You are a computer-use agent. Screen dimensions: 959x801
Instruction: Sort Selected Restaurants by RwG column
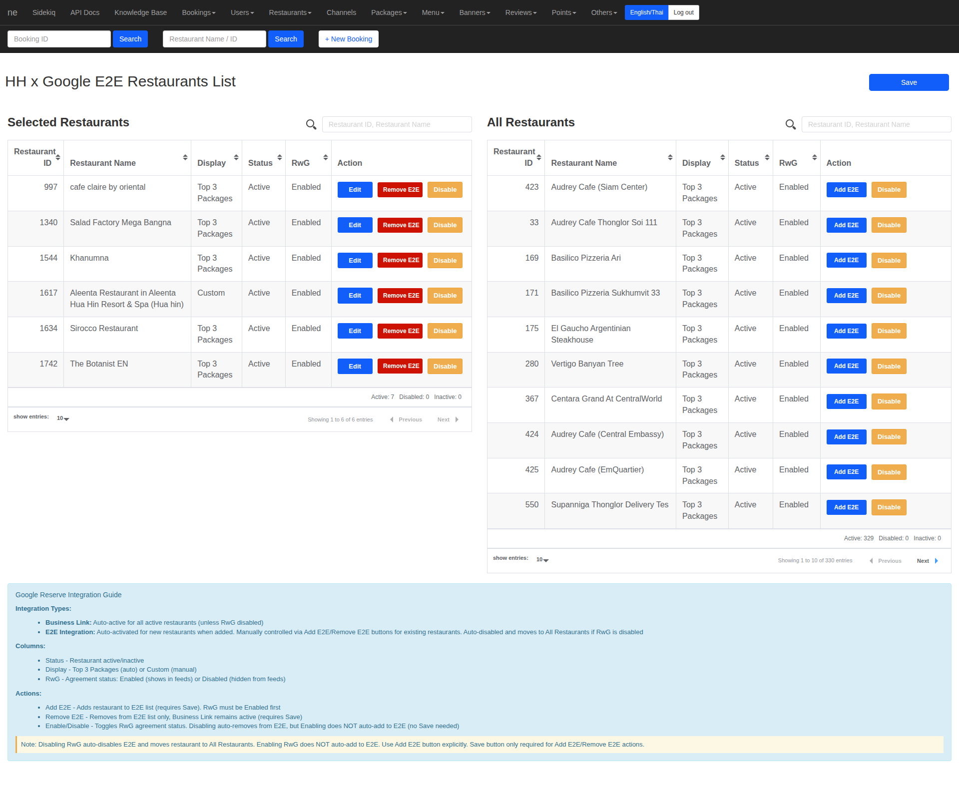point(325,157)
